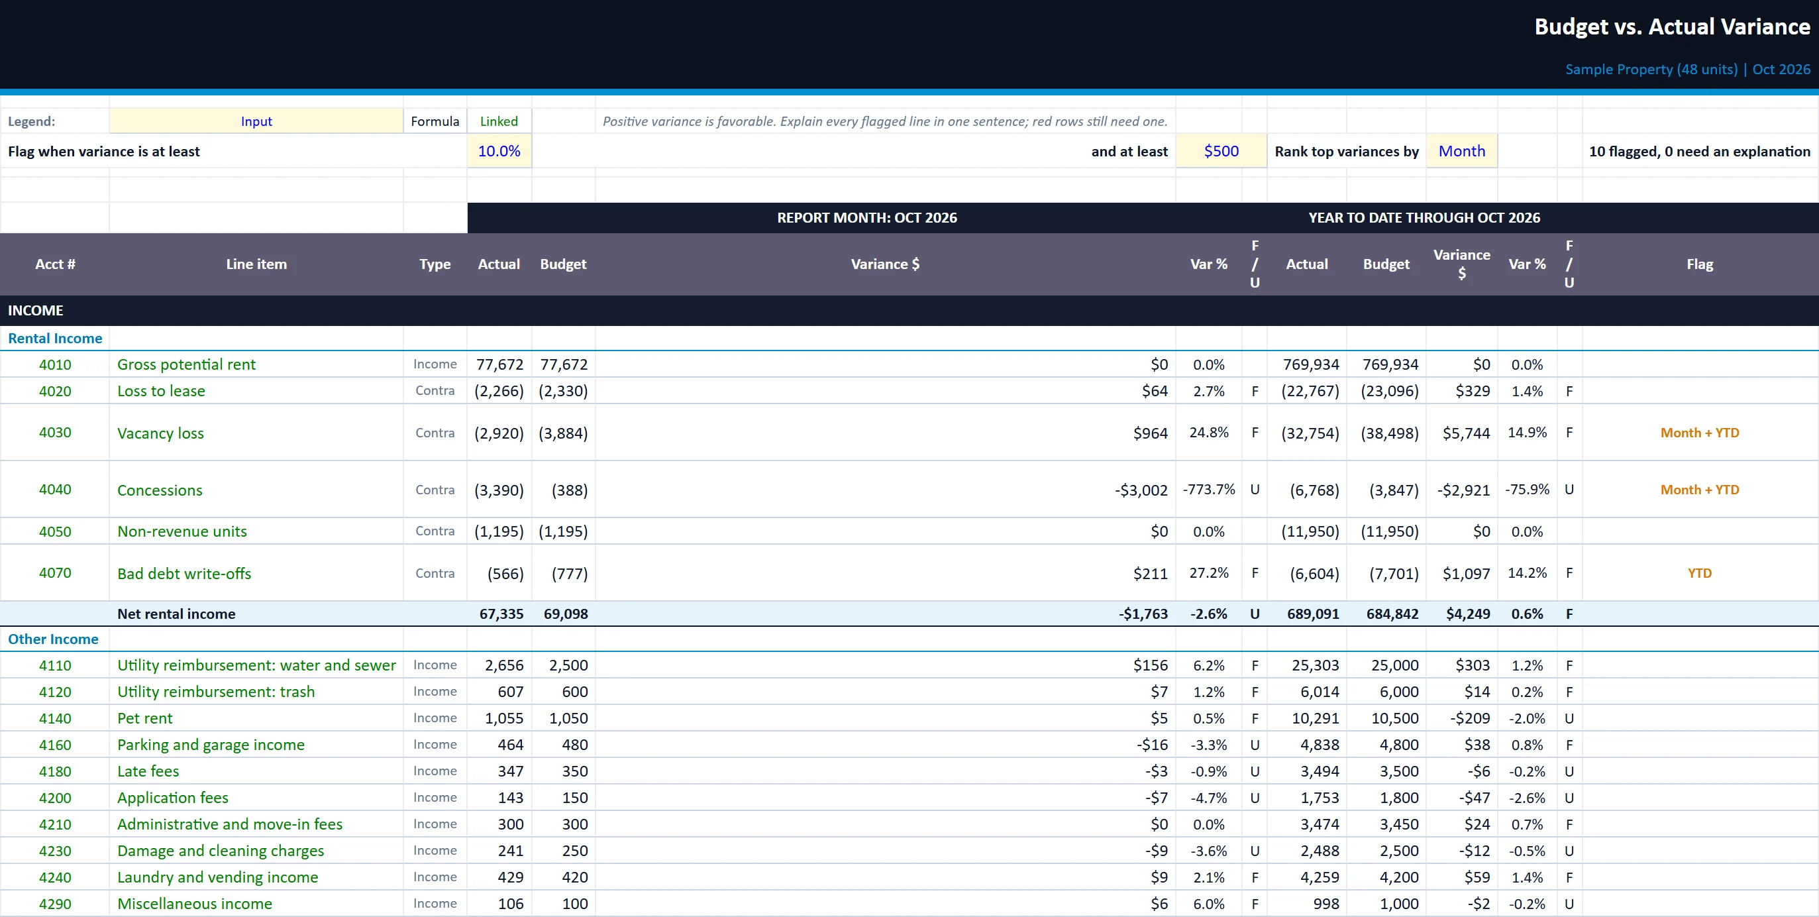Click 'Month + YTD' flag on Vacancy loss row

tap(1700, 433)
